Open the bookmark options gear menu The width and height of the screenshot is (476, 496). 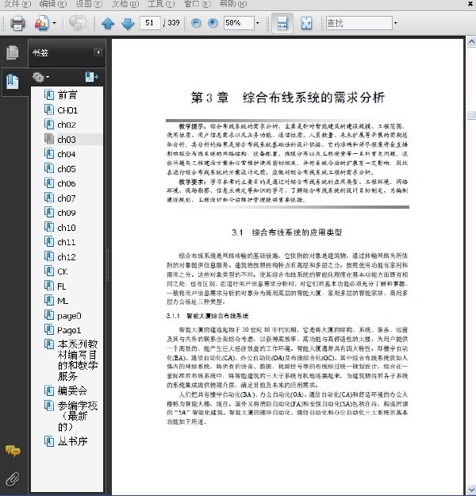[x=40, y=77]
